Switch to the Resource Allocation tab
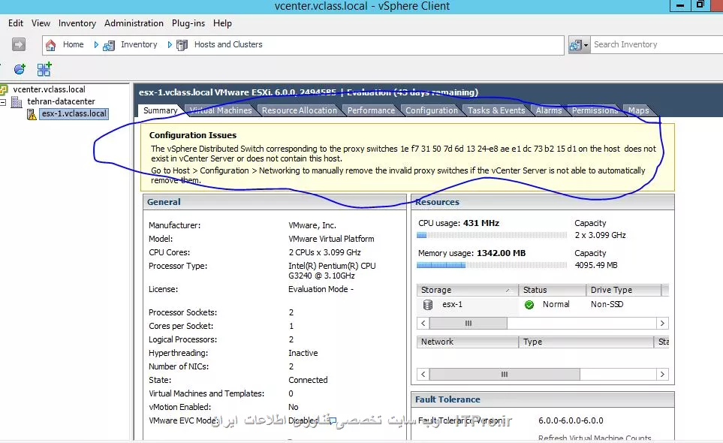 [x=300, y=110]
